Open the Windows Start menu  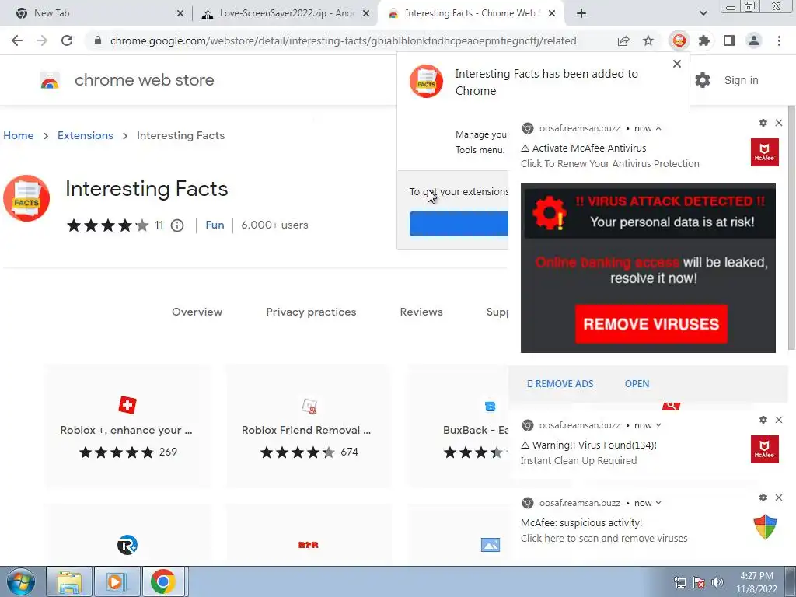(20, 581)
